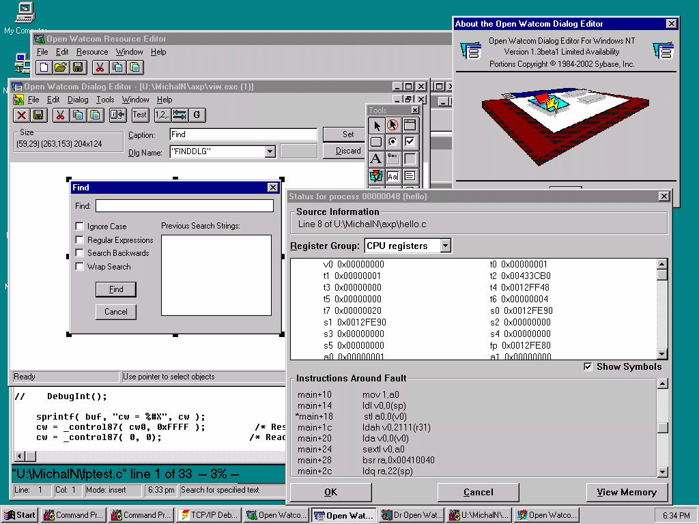699x524 pixels.
Task: Select the Aa edit field tool
Action: point(393,176)
